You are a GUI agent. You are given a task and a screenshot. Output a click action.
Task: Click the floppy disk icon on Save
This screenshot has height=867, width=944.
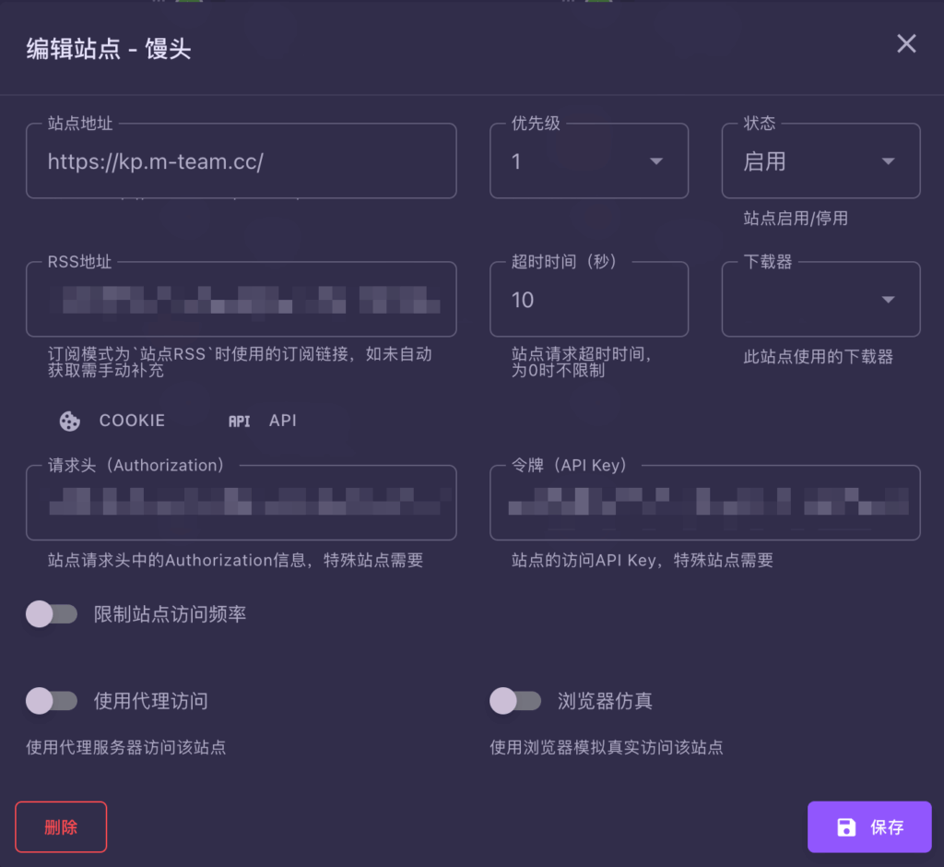(846, 827)
